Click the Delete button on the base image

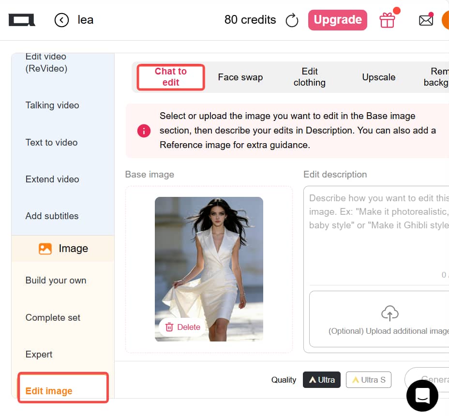pos(181,327)
